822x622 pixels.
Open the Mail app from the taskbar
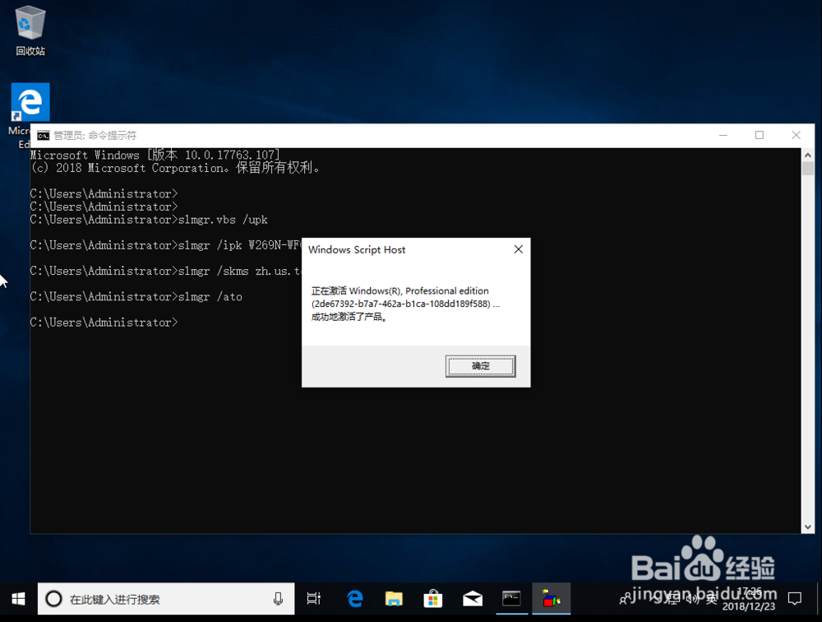tap(473, 599)
